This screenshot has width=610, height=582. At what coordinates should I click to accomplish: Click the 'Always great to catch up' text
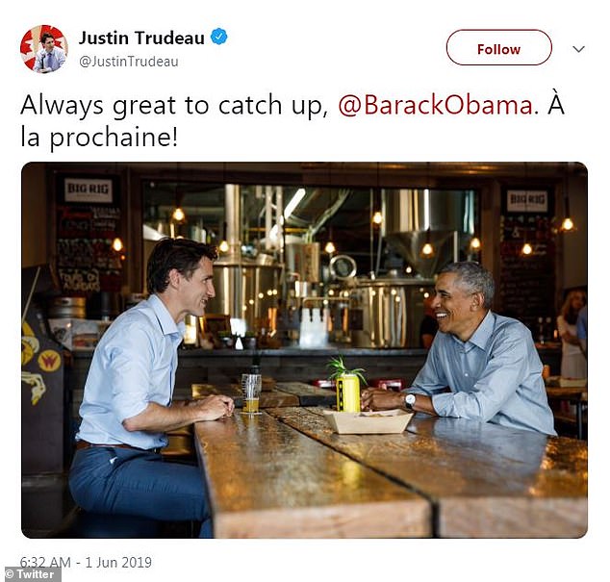[x=174, y=105]
